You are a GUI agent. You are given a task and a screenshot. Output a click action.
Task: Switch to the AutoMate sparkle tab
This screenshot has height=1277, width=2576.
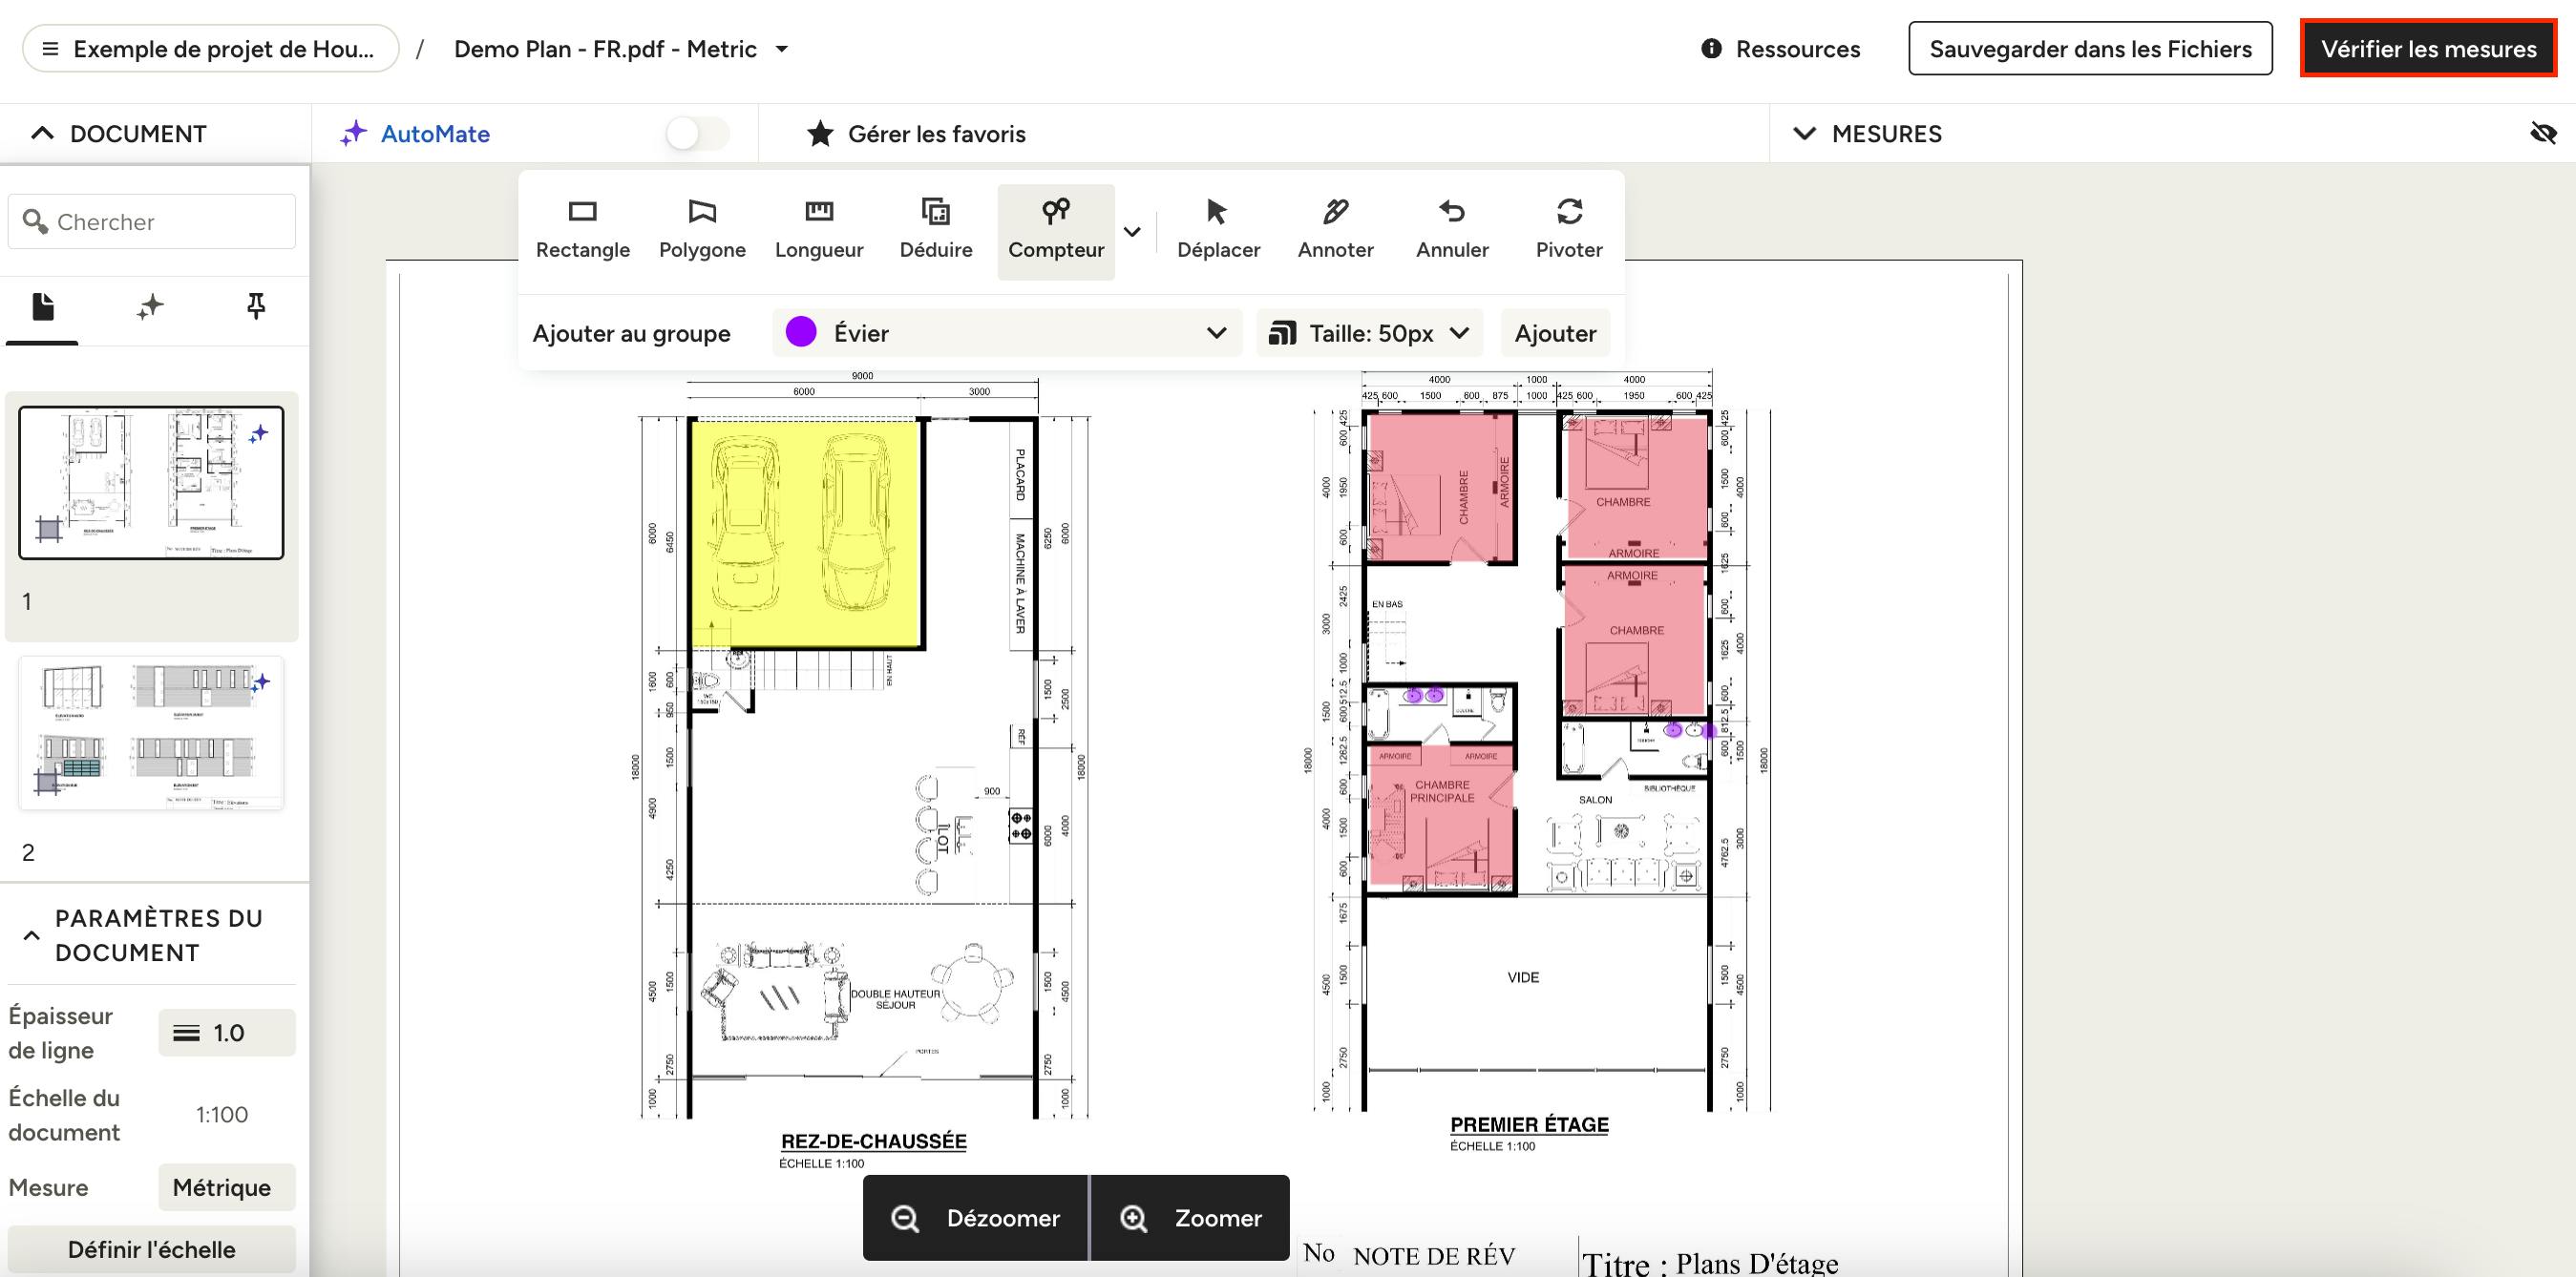coord(150,307)
